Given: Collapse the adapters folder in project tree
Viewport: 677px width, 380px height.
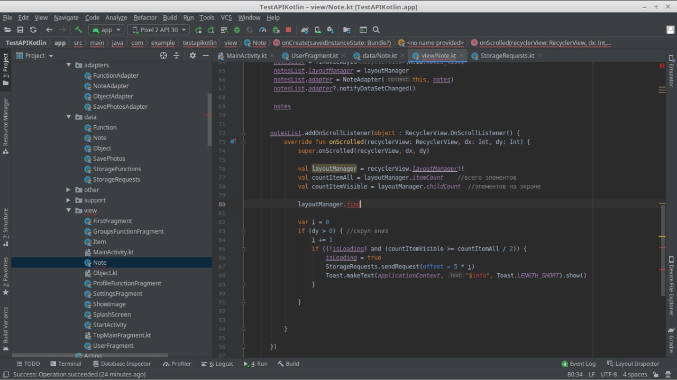Looking at the screenshot, I should click(68, 65).
